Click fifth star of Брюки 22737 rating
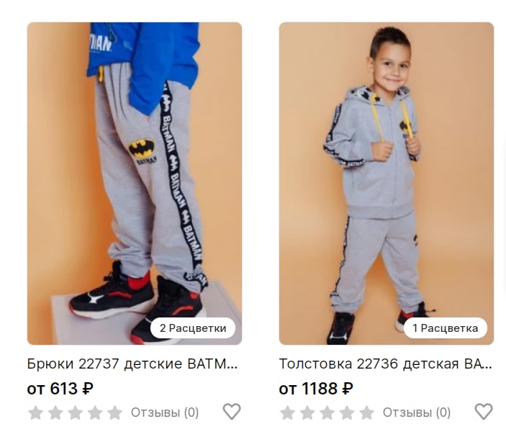 point(115,412)
